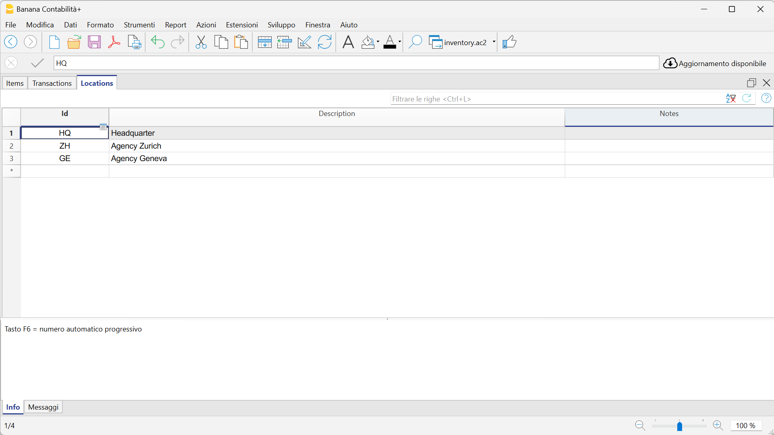This screenshot has width=774, height=435.
Task: Click the Save file floppy icon
Action: click(x=94, y=42)
